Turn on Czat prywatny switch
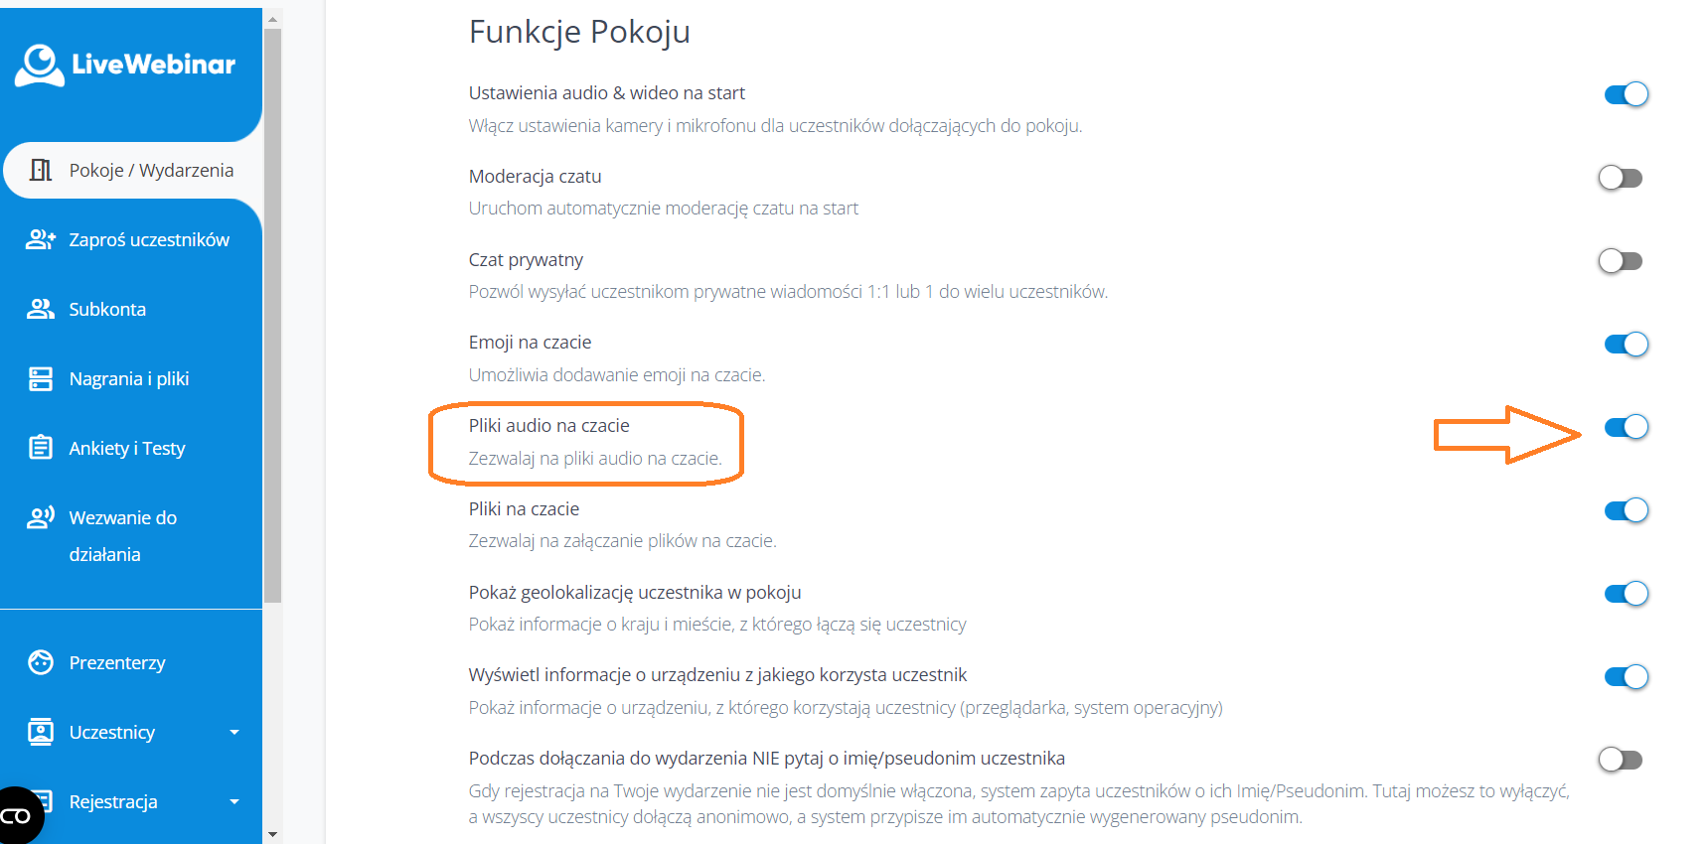 1620,261
